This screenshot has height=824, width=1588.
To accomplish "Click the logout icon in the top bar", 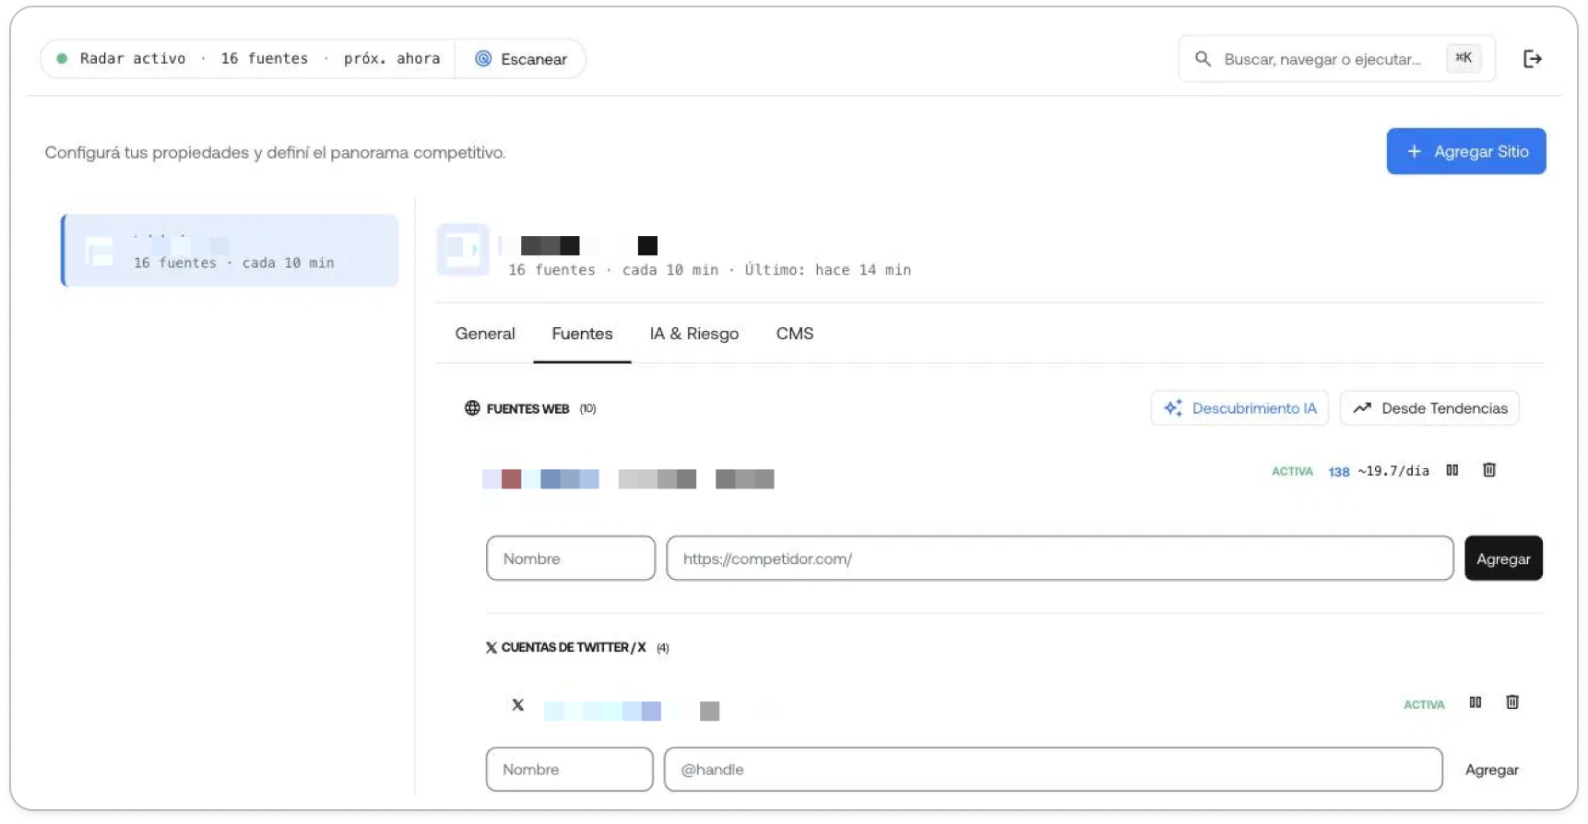I will pyautogui.click(x=1532, y=59).
